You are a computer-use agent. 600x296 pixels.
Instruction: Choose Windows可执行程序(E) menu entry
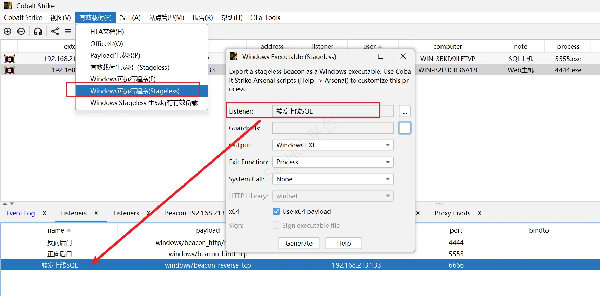142,79
